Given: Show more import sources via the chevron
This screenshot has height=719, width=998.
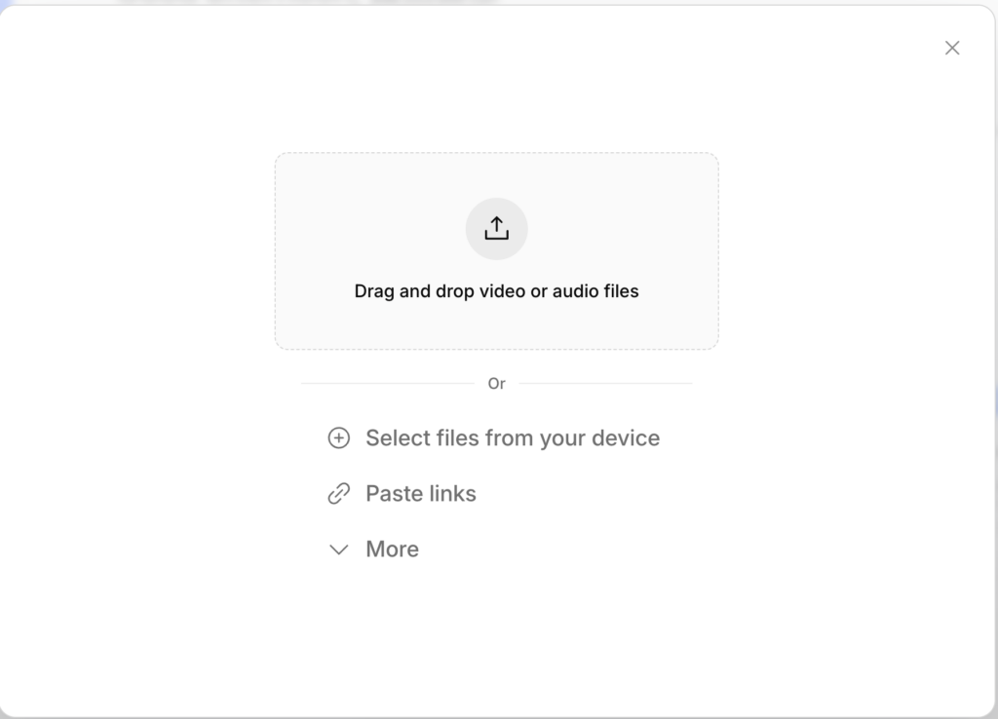Looking at the screenshot, I should coord(338,549).
